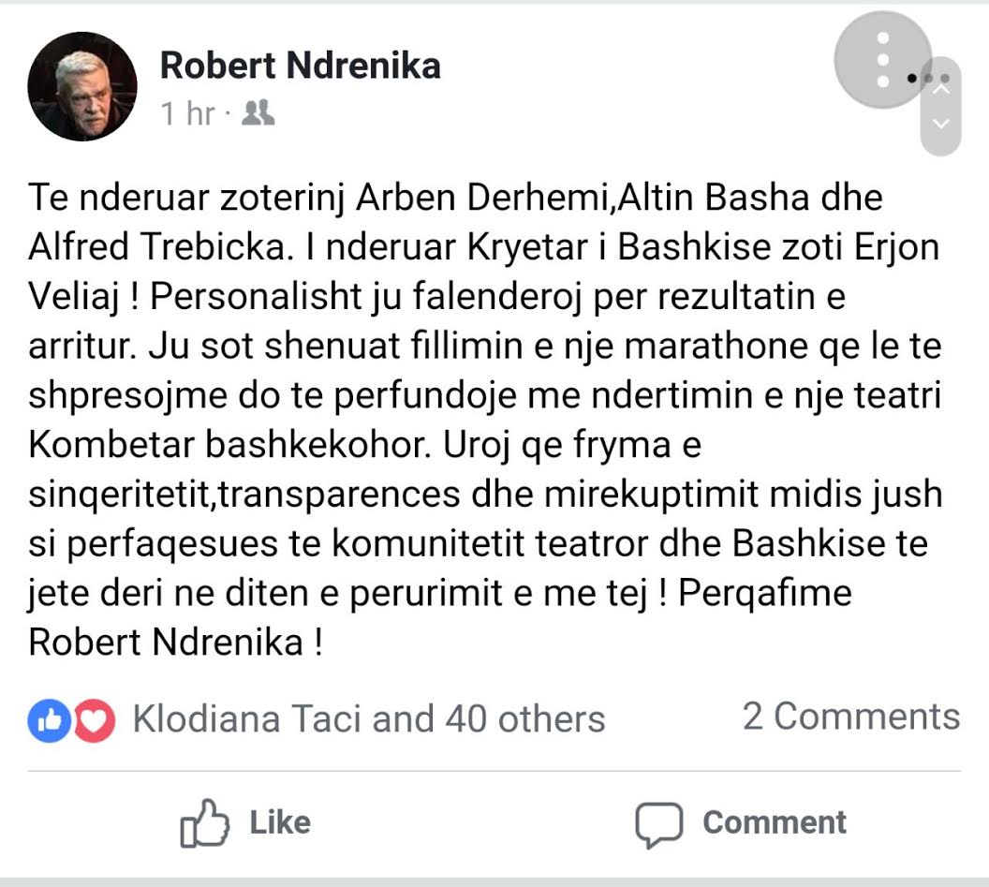Click the thumbs-up outline icon to like
This screenshot has width=989, height=887.
coord(204,822)
